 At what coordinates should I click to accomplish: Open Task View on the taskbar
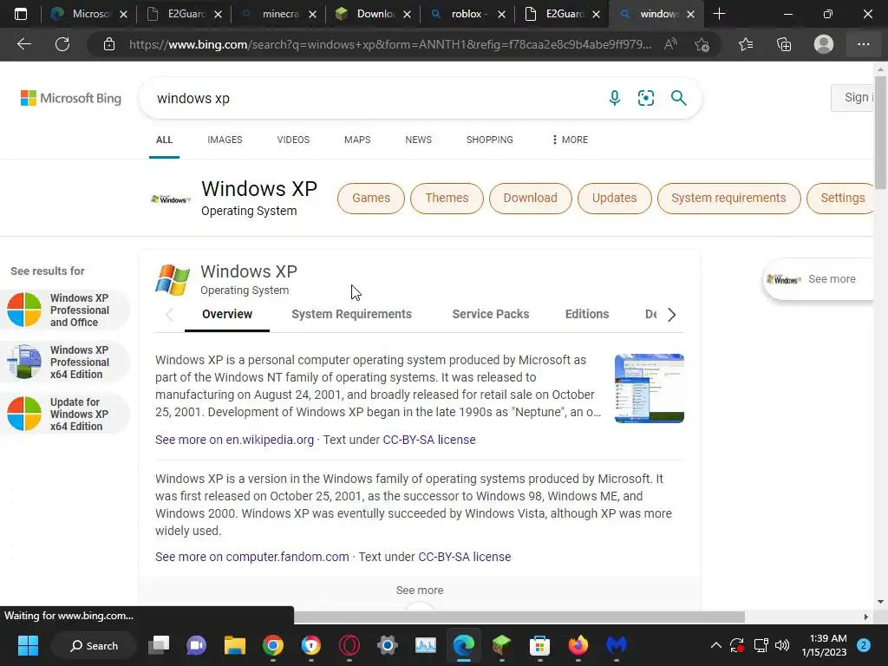[x=159, y=645]
